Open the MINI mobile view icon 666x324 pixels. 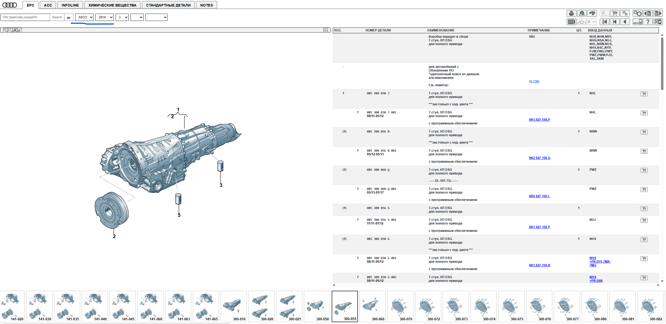coord(637,22)
